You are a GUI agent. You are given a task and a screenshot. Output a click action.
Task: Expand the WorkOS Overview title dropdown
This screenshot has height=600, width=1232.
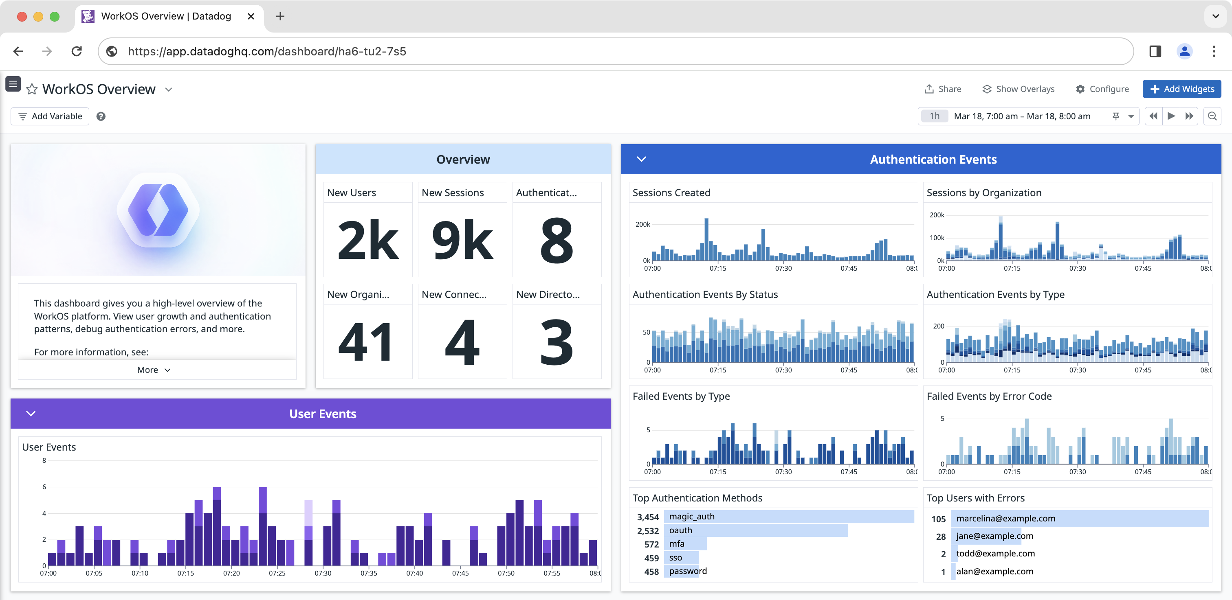[x=170, y=89]
